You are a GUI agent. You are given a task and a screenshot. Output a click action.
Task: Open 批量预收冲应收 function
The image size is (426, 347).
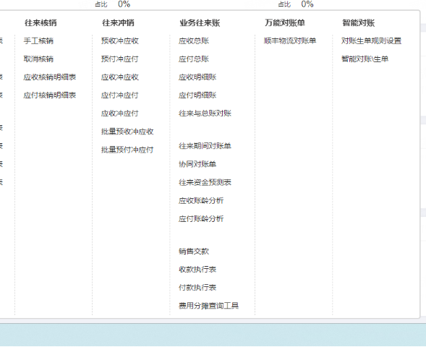coord(127,132)
